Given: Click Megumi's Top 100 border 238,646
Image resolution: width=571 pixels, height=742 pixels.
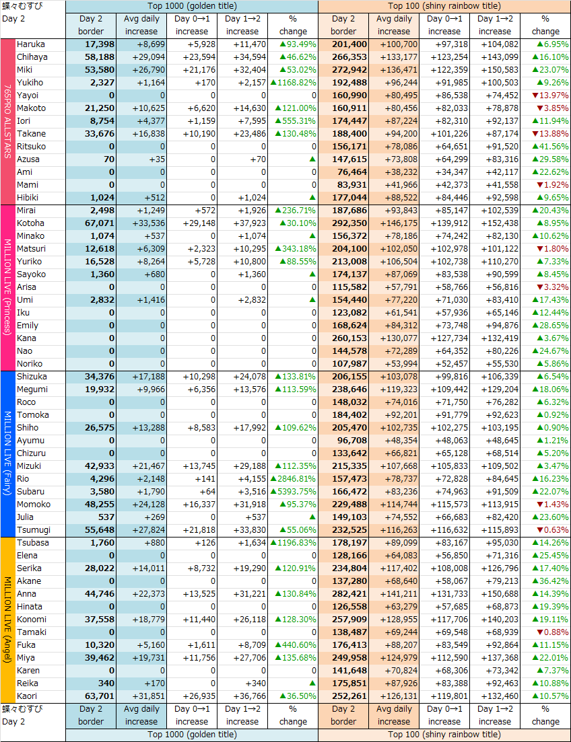Looking at the screenshot, I should click(343, 389).
